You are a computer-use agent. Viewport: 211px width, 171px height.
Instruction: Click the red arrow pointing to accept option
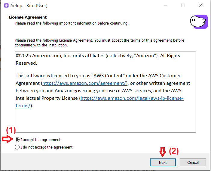click(x=7, y=139)
